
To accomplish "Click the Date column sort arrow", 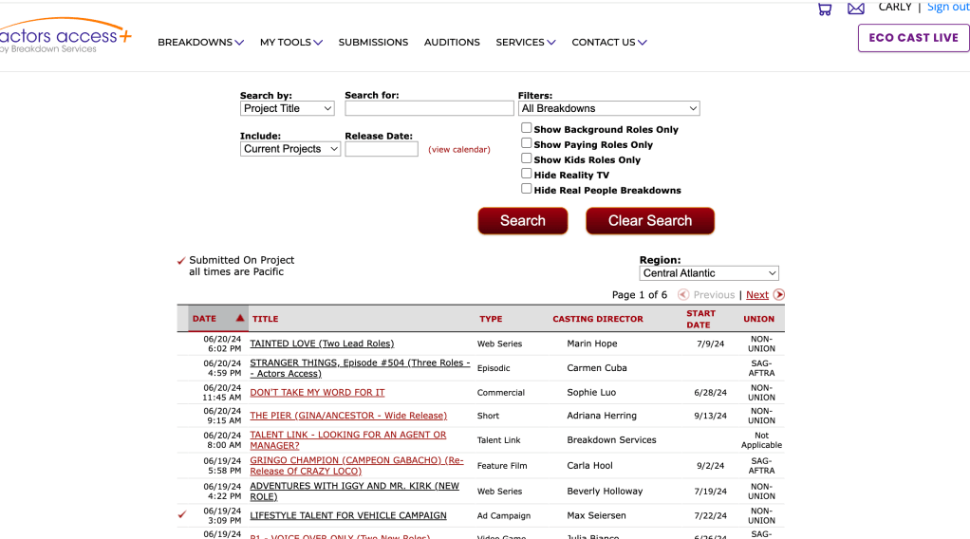I will tap(240, 319).
